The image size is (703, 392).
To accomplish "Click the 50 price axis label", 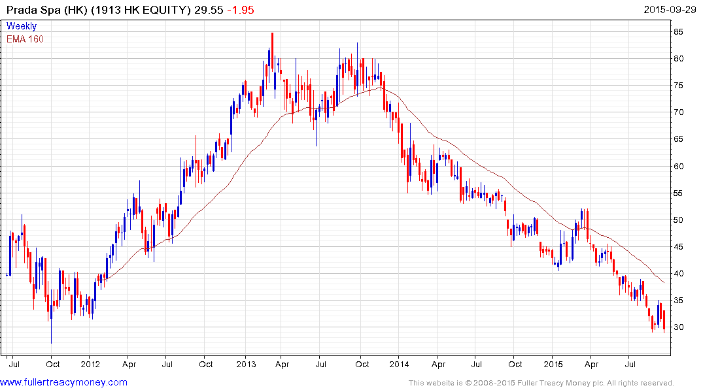I will pyautogui.click(x=678, y=220).
